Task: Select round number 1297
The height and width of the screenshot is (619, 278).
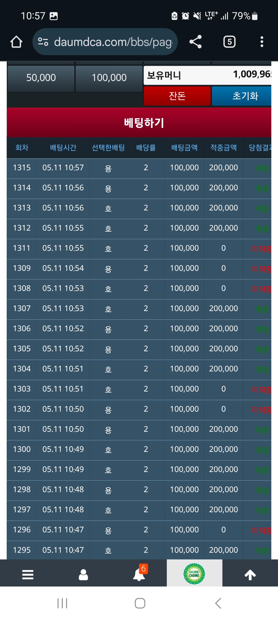Action: (x=22, y=510)
